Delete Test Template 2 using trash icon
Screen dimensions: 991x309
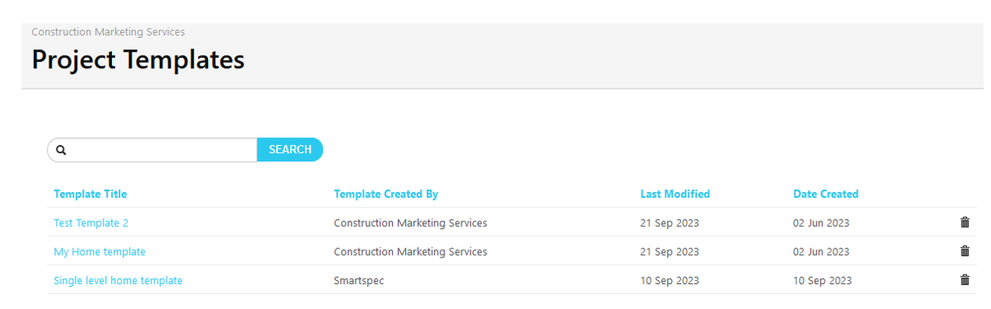coord(964,222)
